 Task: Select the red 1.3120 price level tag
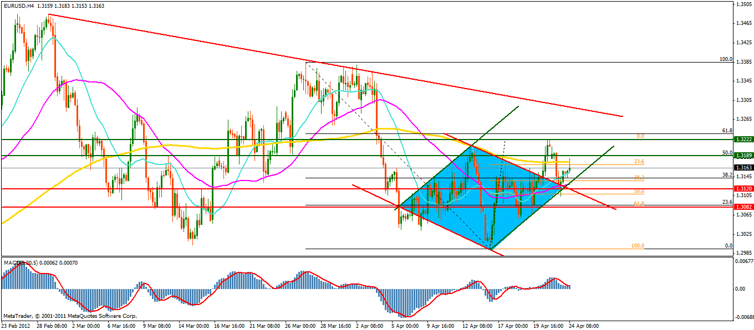[x=742, y=189]
